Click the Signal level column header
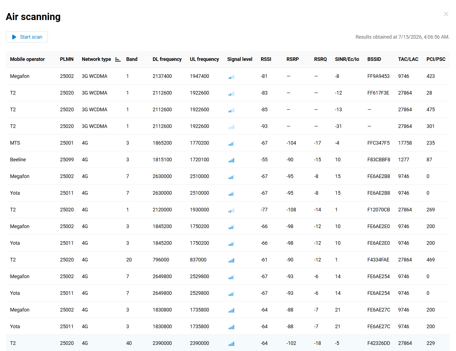This screenshot has height=351, width=456. tap(240, 59)
